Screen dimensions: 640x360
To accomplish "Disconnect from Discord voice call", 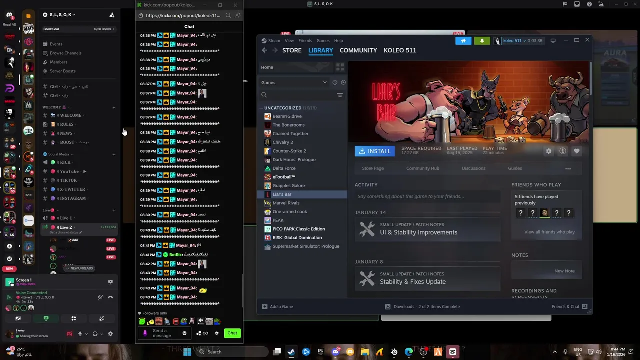I will 110,297.
